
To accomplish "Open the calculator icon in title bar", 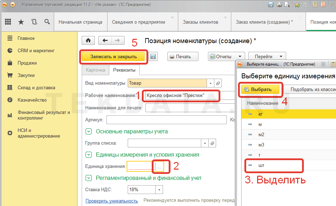I will [315, 5].
